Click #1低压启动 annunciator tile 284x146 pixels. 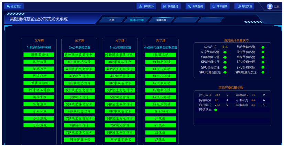tap(161, 69)
